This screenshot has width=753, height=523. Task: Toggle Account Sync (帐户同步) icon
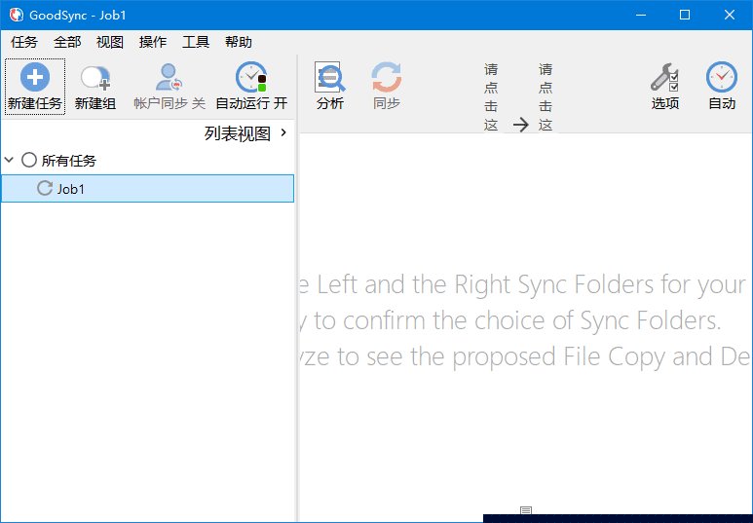tap(169, 77)
